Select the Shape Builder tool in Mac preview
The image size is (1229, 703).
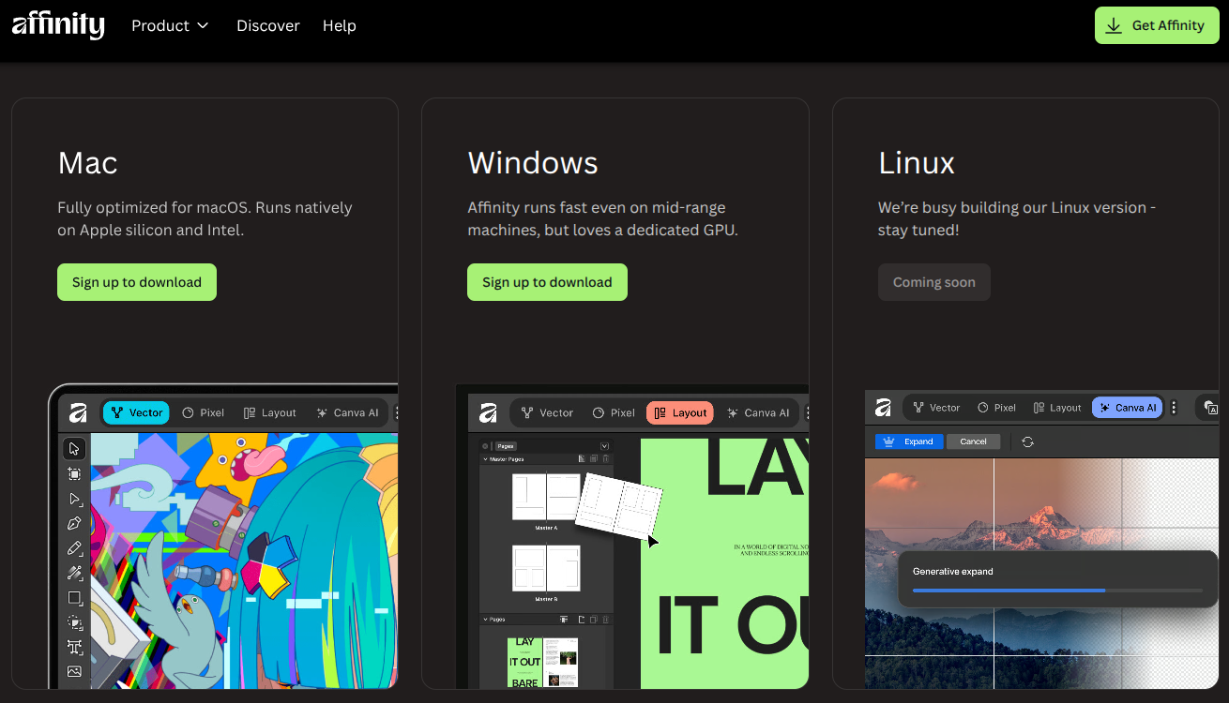(x=74, y=622)
